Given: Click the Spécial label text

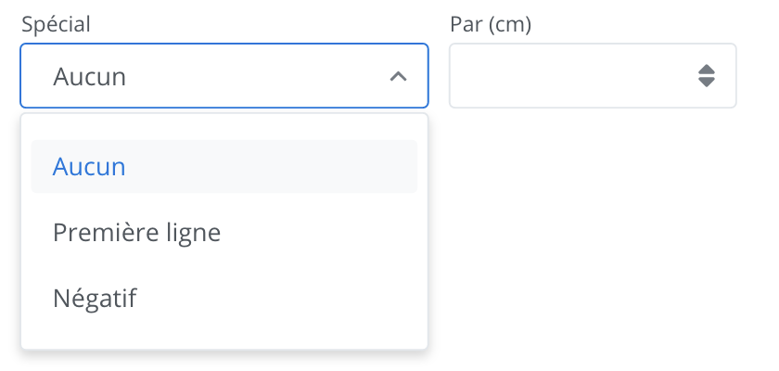Looking at the screenshot, I should tap(56, 25).
